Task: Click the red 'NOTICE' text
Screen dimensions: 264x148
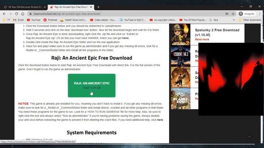Action: click(23, 104)
